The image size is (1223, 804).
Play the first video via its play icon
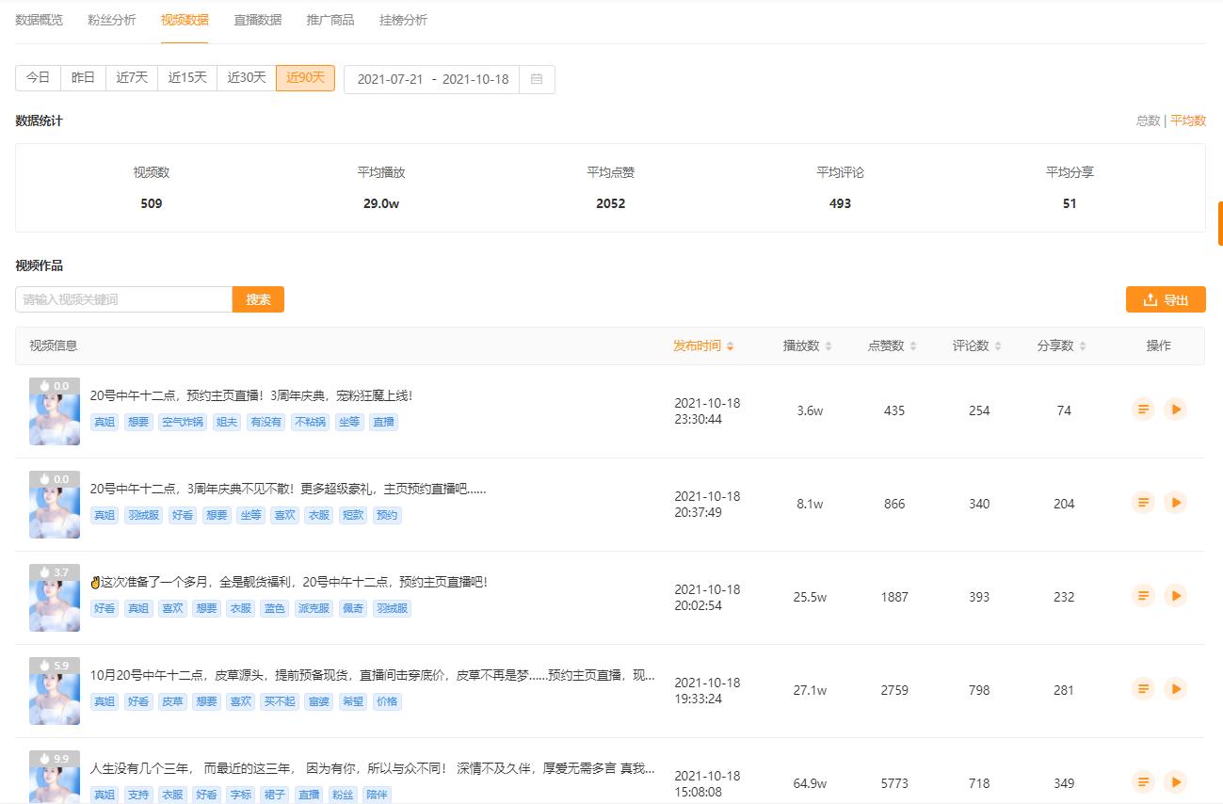(x=1176, y=410)
